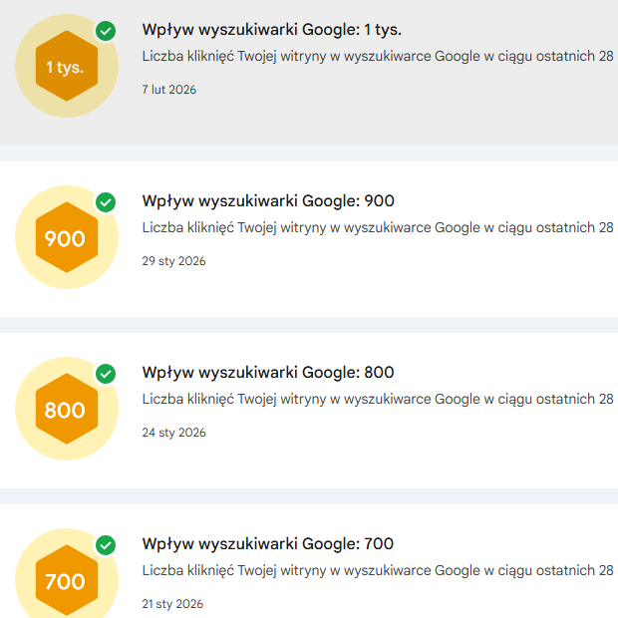
Task: Select the date '24 sty 2026'
Action: point(173,433)
